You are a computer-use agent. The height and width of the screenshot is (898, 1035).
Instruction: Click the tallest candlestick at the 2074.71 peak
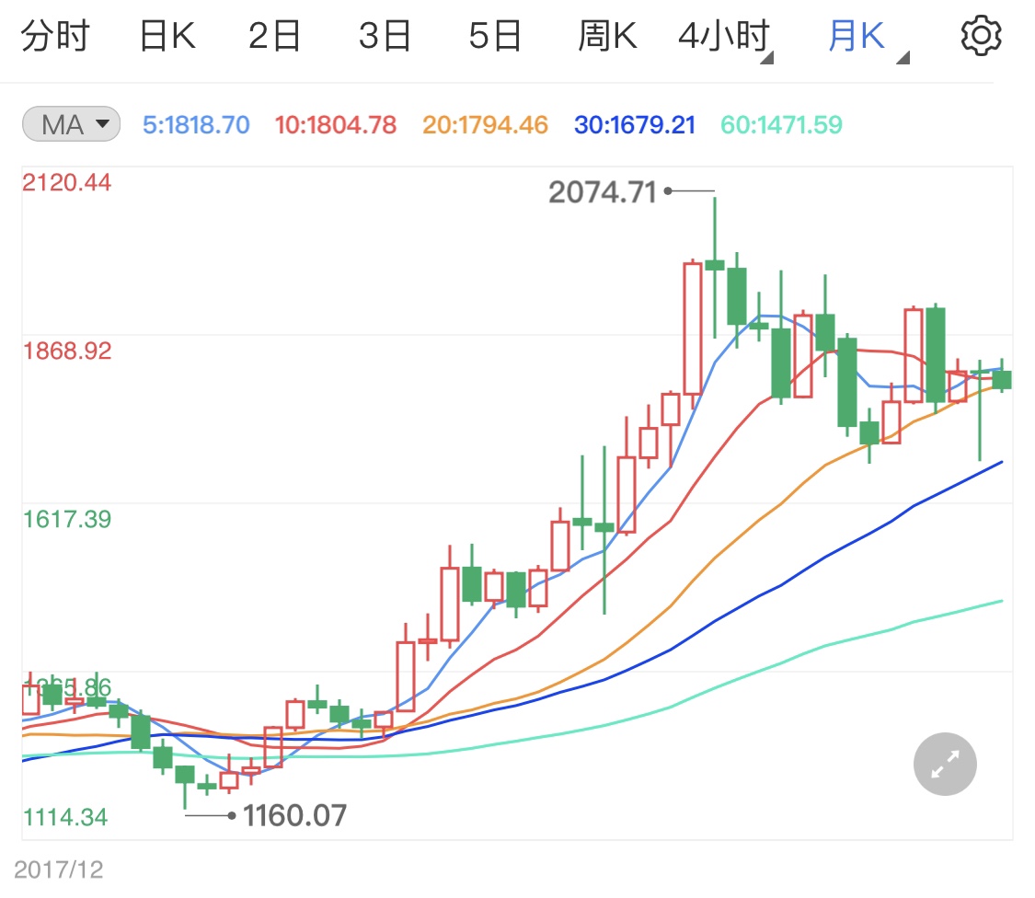[715, 267]
